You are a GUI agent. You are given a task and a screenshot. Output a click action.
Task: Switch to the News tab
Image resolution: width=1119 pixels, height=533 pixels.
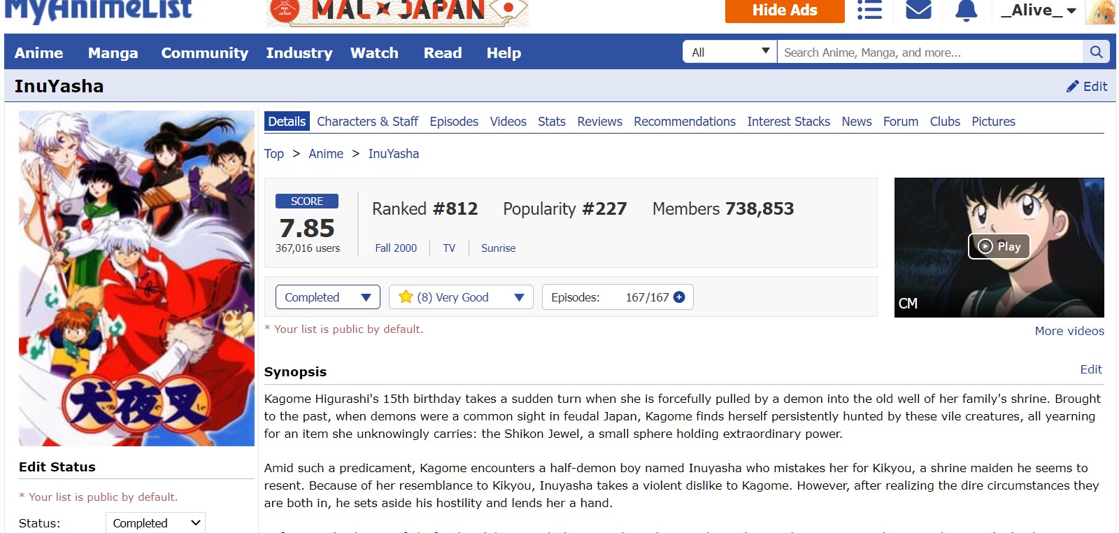(856, 121)
